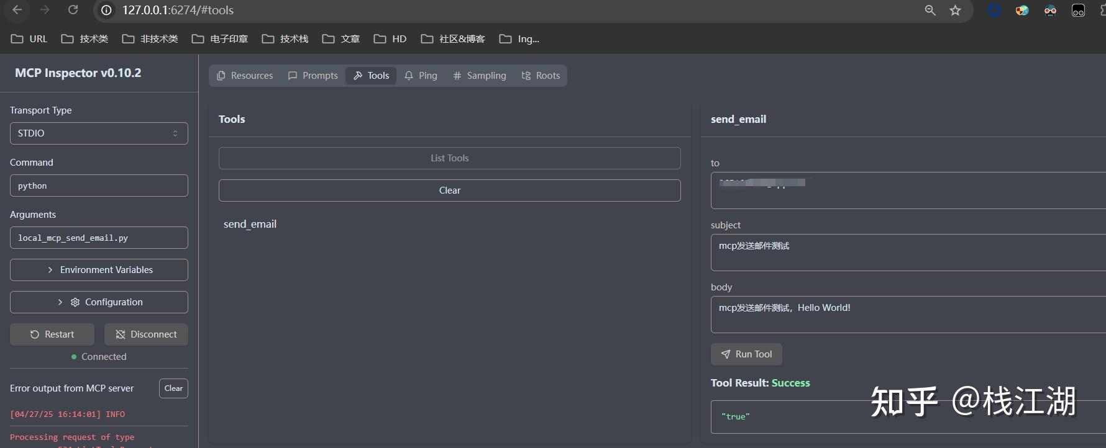The image size is (1106, 448).
Task: Focus the 'to' recipient field
Action: (x=908, y=190)
